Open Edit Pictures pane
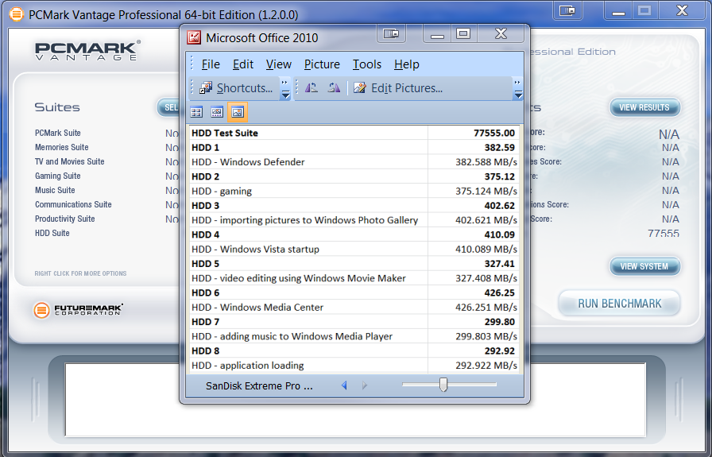 (398, 88)
